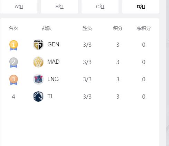Click the bronze third-place medal
169x146 pixels.
tap(13, 80)
